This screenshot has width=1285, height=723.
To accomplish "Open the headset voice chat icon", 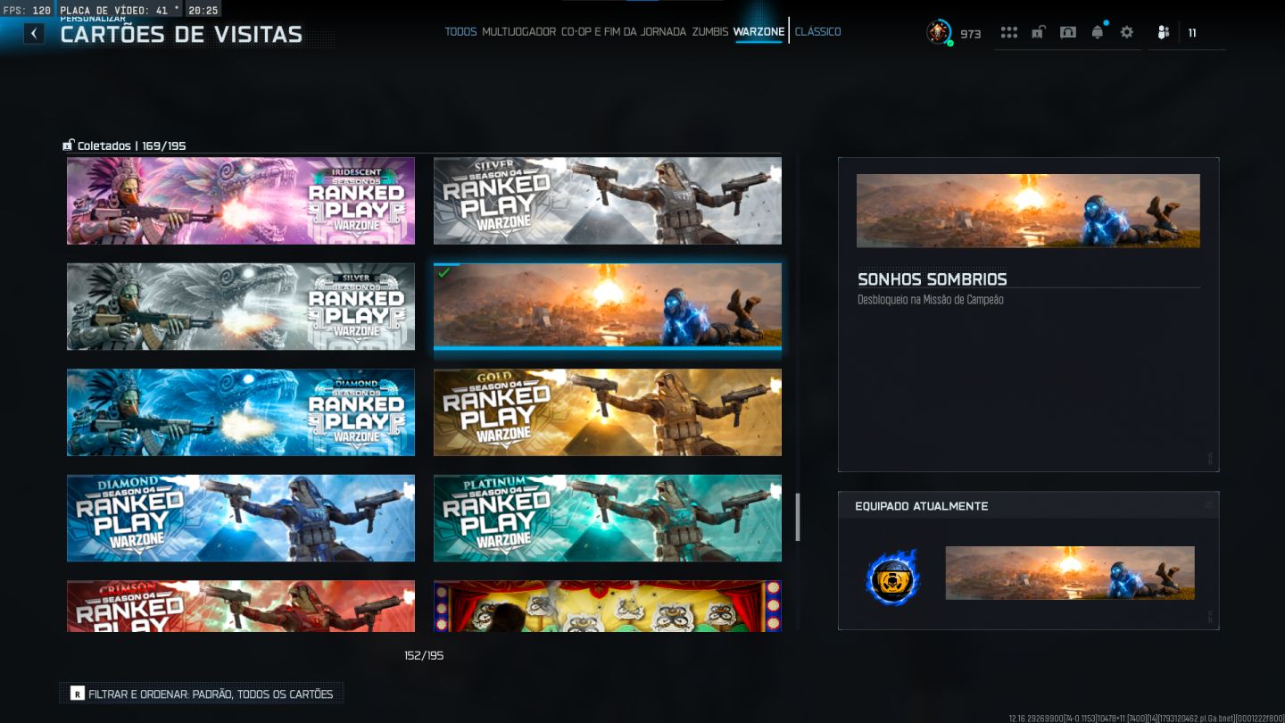I will tap(1068, 32).
